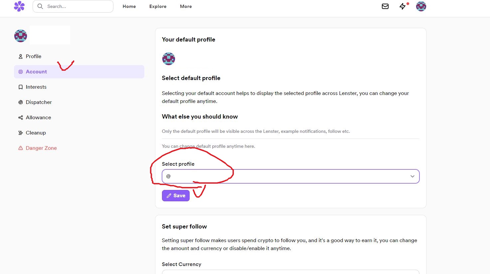
Task: Open the Explore page
Action: pos(158,6)
